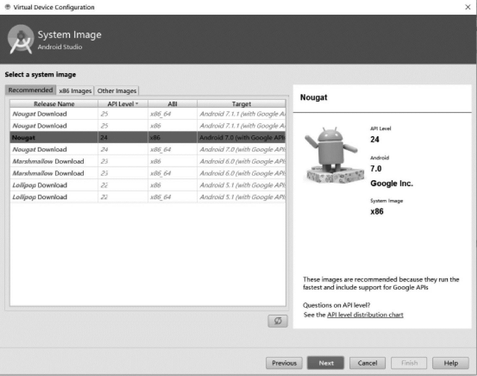477x376 pixels.
Task: Click the 'Select a system image' heading
Action: tap(40, 74)
